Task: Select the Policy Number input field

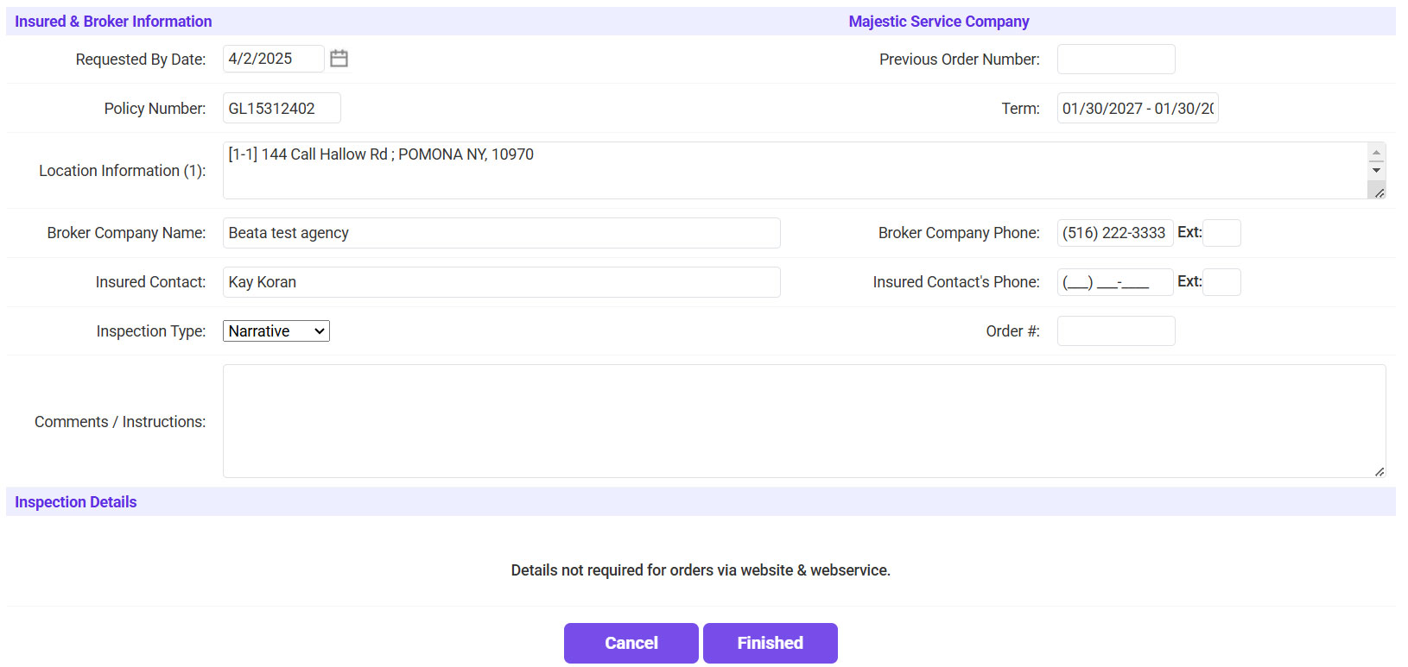Action: [x=282, y=109]
